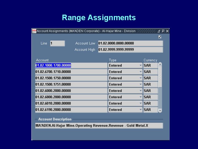Click the scroll up arrow of the accounts list
This screenshot has width=198, height=149.
click(160, 64)
